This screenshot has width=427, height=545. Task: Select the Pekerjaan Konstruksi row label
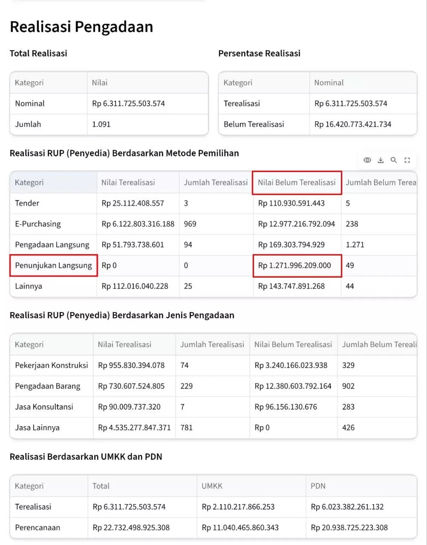(x=52, y=365)
